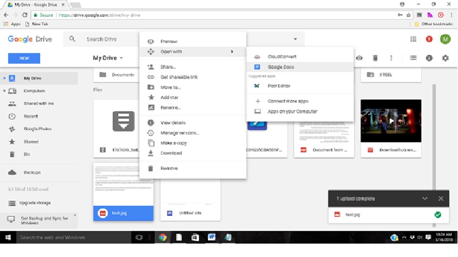Image resolution: width=458 pixels, height=257 pixels.
Task: Click the blue NEW button
Action: [x=24, y=58]
